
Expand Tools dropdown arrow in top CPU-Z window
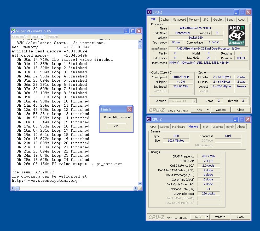point(208,110)
